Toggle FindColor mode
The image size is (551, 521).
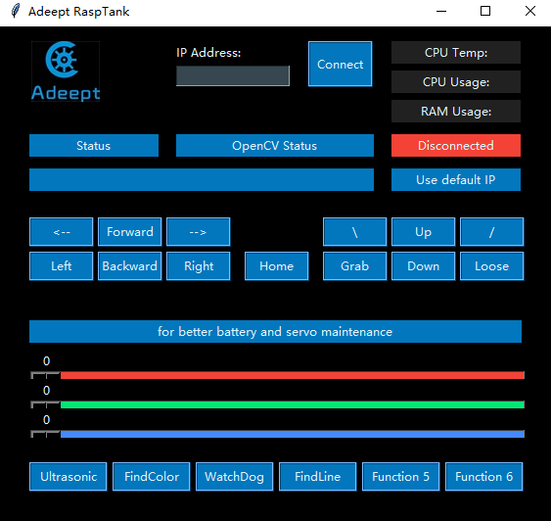tap(152, 476)
